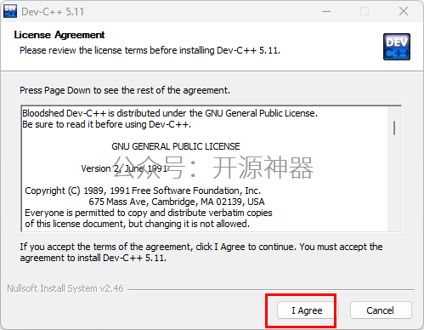Click the License Agreement heading
The height and width of the screenshot is (330, 424).
[59, 35]
